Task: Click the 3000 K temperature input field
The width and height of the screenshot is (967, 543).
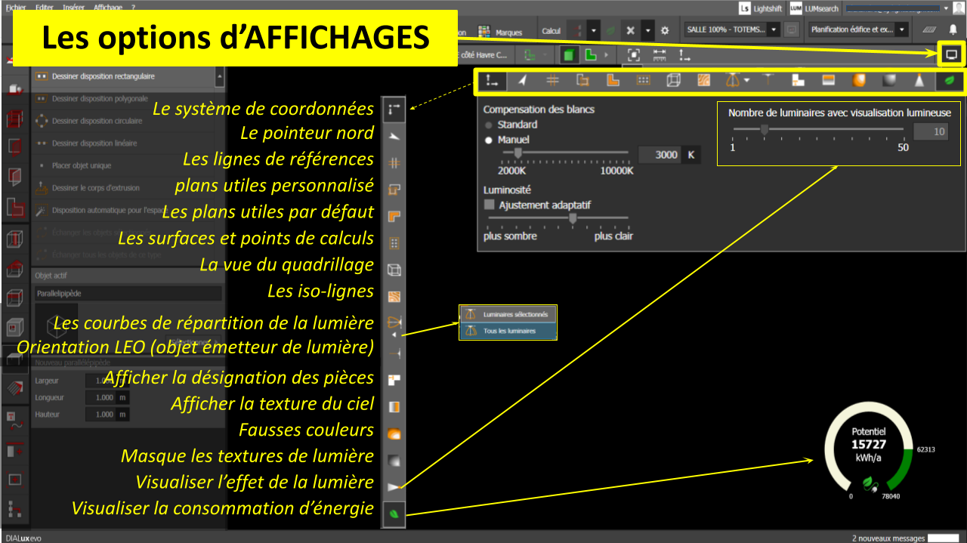Action: (x=660, y=155)
